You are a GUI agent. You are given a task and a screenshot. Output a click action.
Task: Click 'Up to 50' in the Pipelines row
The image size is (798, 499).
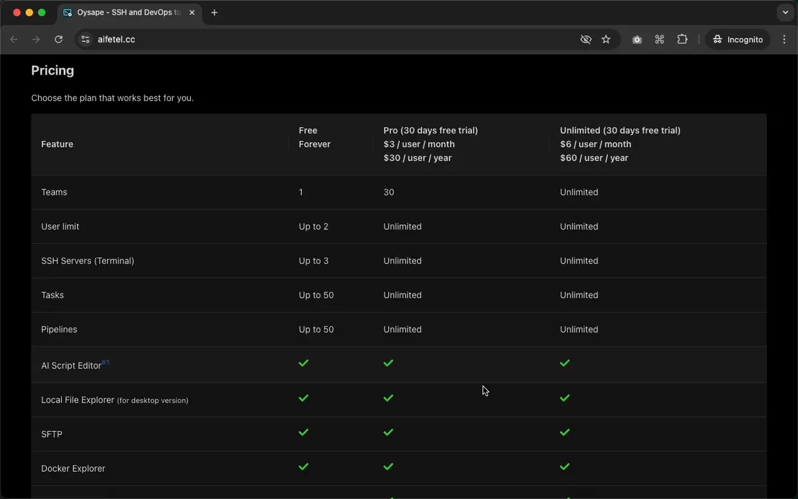[317, 330]
